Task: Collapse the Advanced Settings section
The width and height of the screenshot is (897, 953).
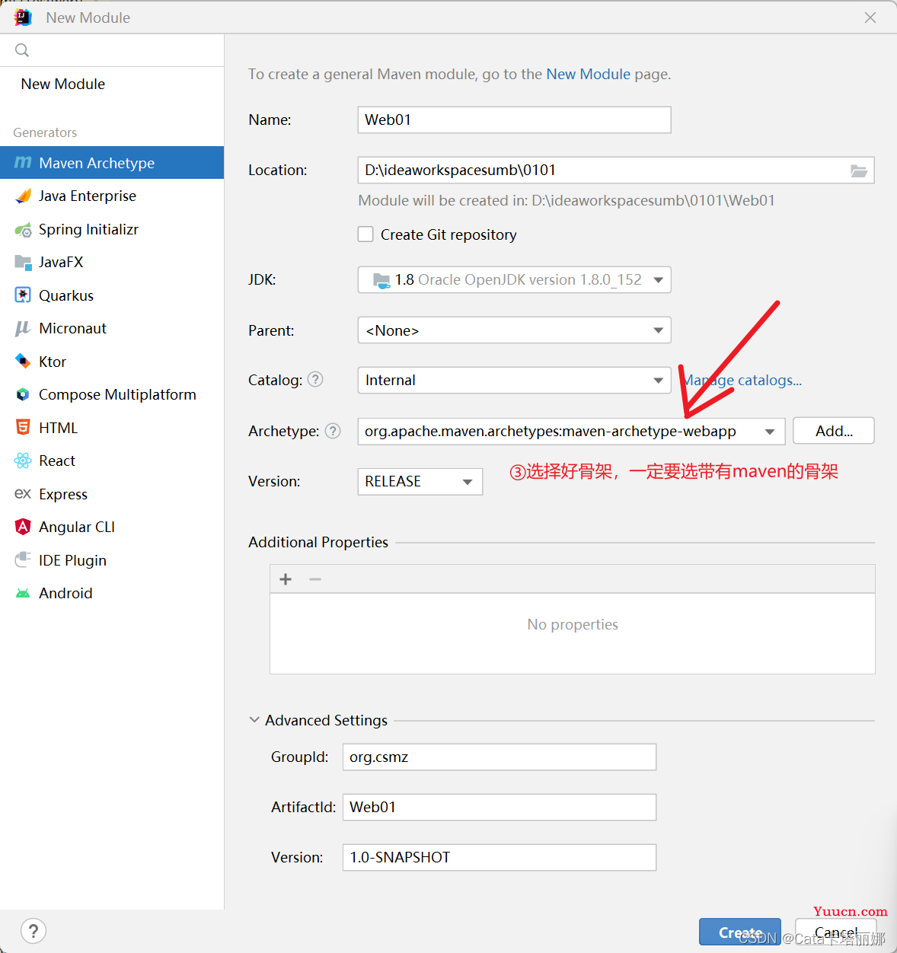Action: 254,720
